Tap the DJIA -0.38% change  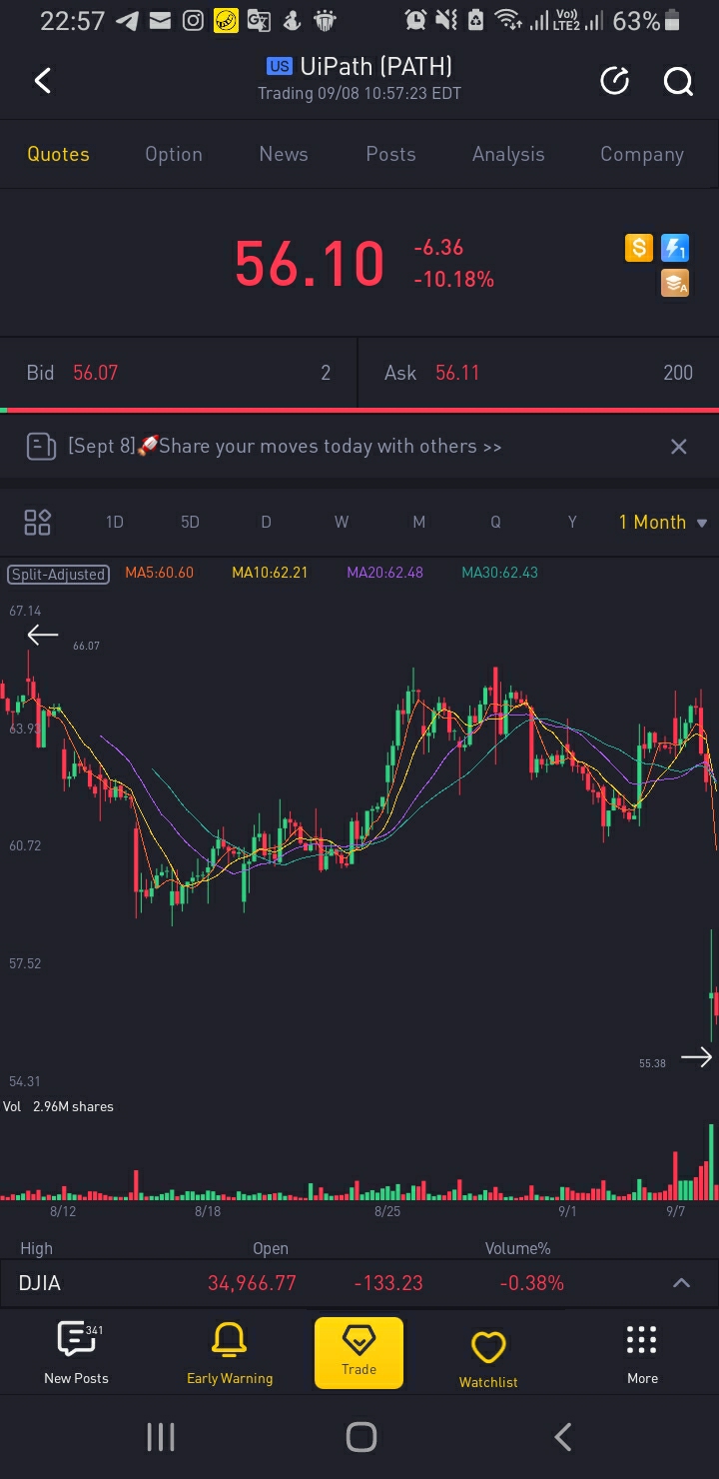[532, 1283]
